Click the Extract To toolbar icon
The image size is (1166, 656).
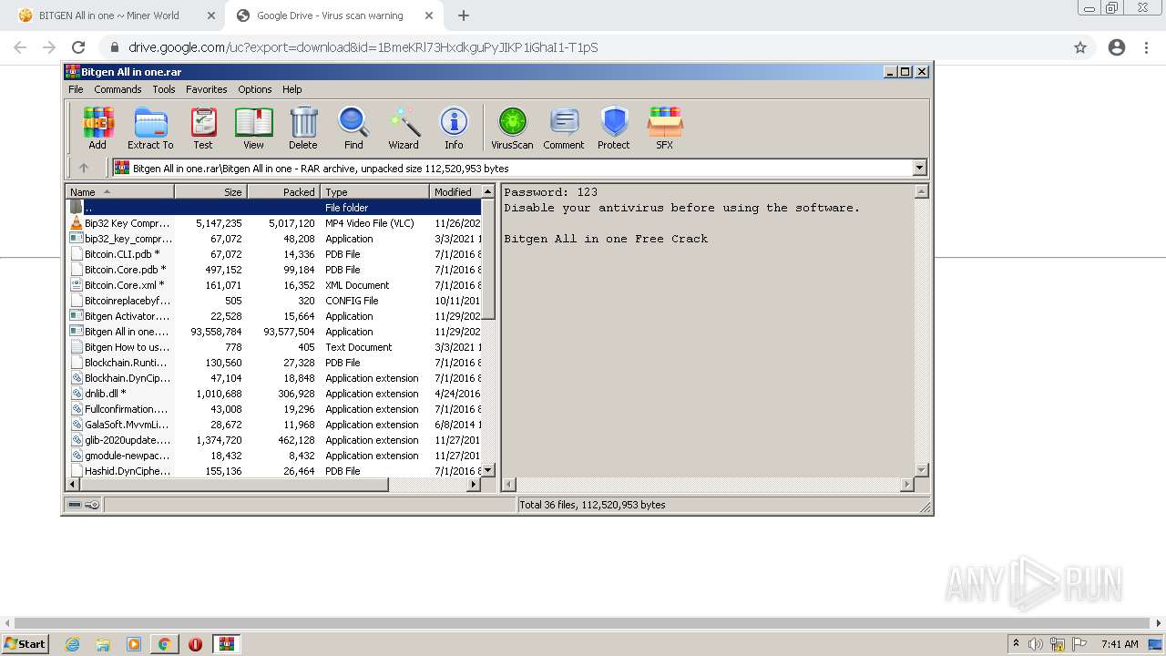(150, 128)
